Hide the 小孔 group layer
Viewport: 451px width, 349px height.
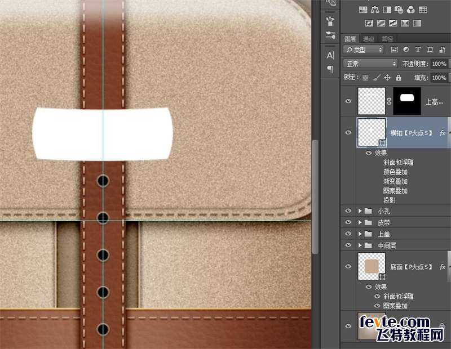(x=348, y=211)
